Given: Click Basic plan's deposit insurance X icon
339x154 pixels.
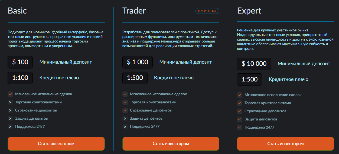Looking at the screenshot, I should click(10, 110).
